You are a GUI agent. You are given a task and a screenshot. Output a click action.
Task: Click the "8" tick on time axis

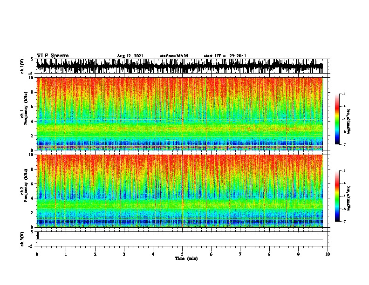[x=269, y=254]
